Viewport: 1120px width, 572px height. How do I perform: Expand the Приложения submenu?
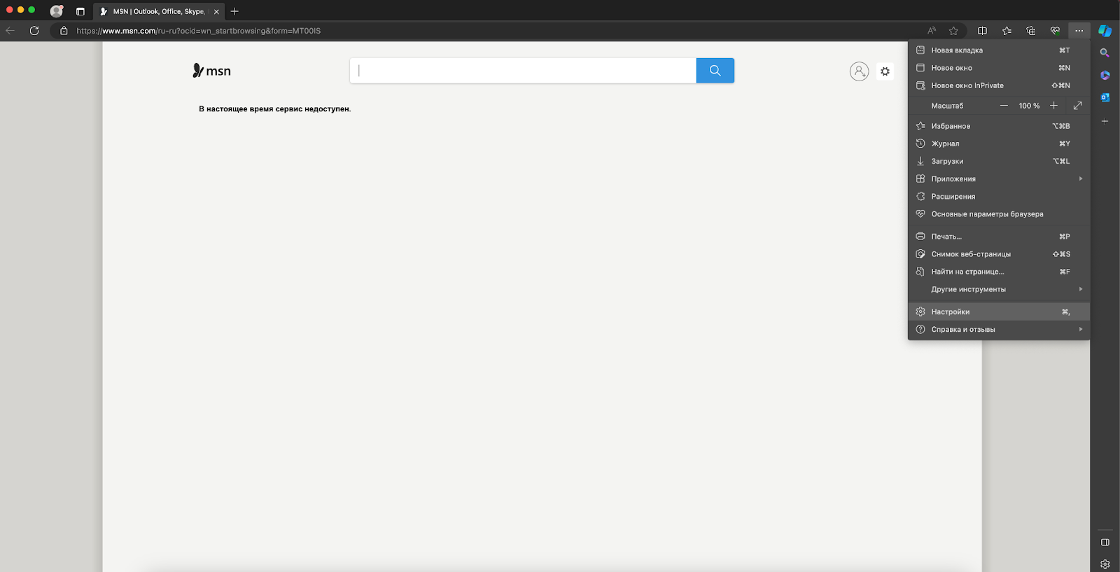click(999, 179)
